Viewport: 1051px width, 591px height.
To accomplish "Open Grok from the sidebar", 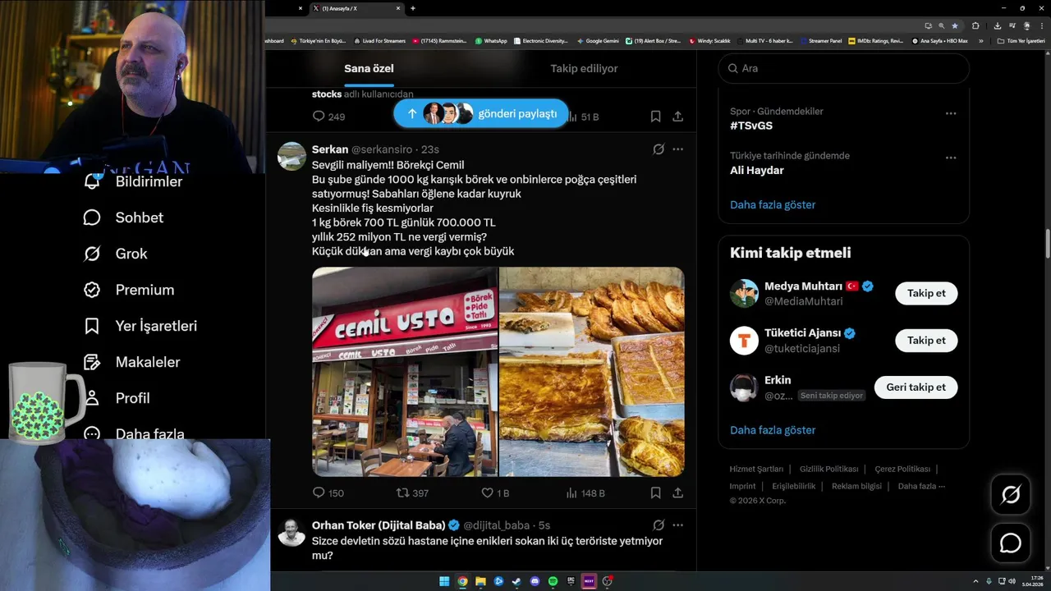I will (115, 254).
